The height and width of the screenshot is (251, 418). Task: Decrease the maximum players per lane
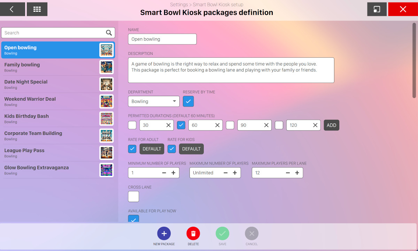tap(288, 173)
